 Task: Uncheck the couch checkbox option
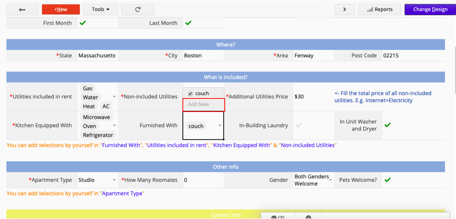(190, 94)
